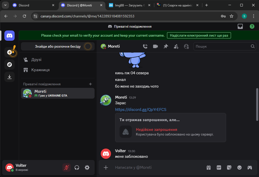Click the chat scrollbar thumb
Viewport: 259px width, 177px height.
point(257,105)
